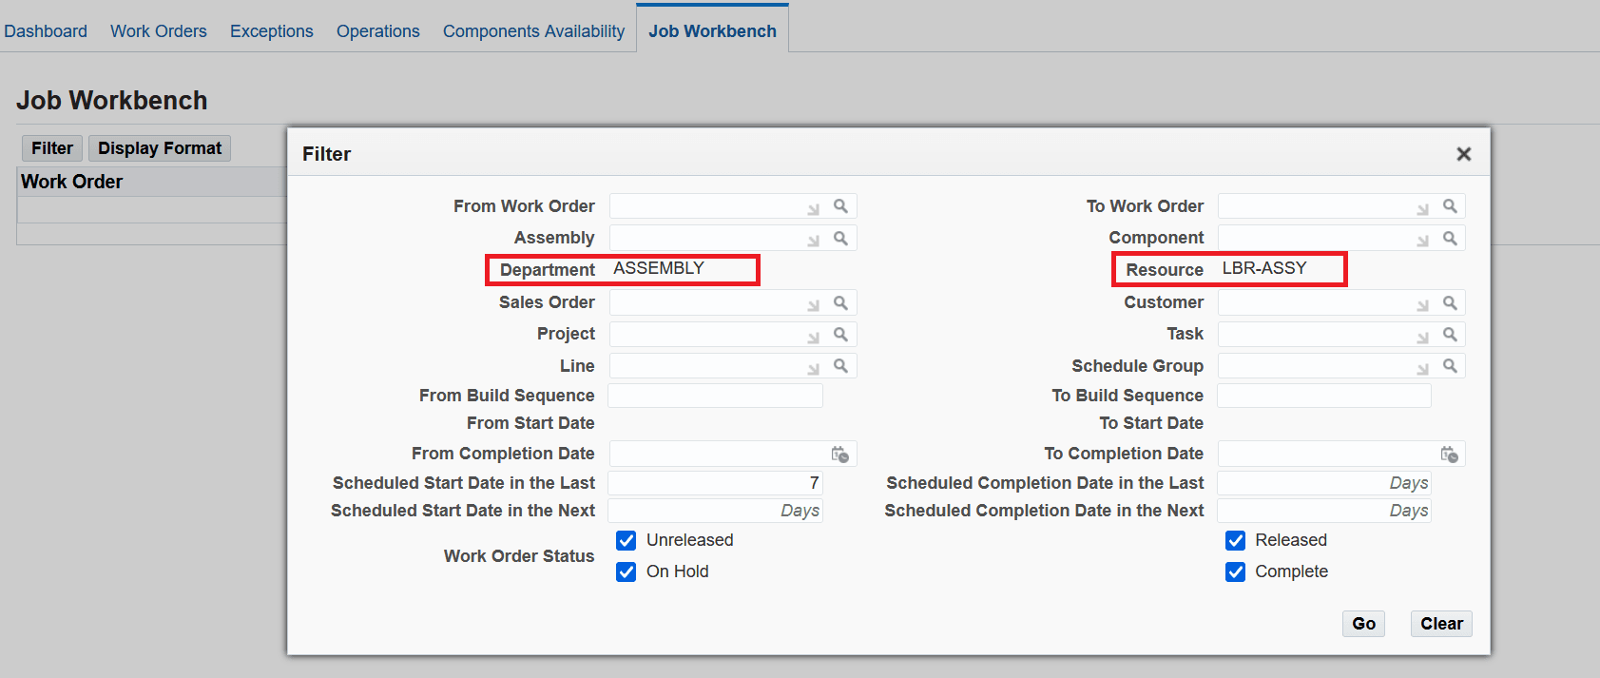This screenshot has height=678, width=1600.
Task: Disable the Complete status checkbox
Action: (1235, 571)
